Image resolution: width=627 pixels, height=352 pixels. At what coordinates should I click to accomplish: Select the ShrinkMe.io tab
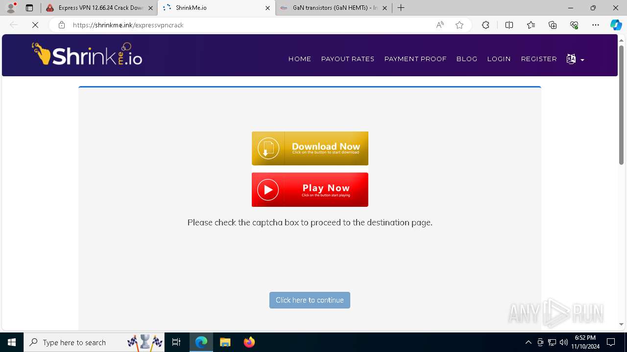pyautogui.click(x=217, y=8)
